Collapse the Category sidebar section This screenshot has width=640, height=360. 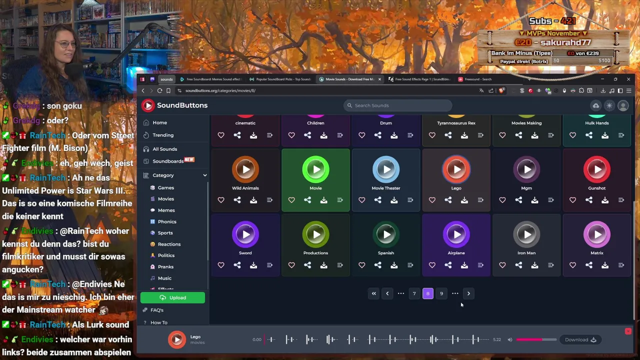[x=174, y=175]
